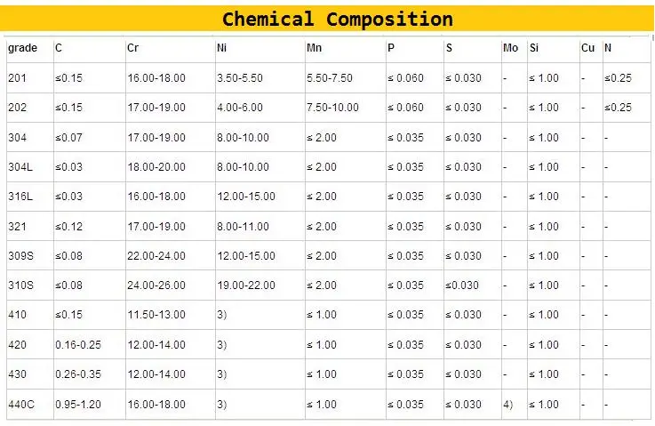
Task: Select the 316L grade cell
Action: (x=20, y=197)
